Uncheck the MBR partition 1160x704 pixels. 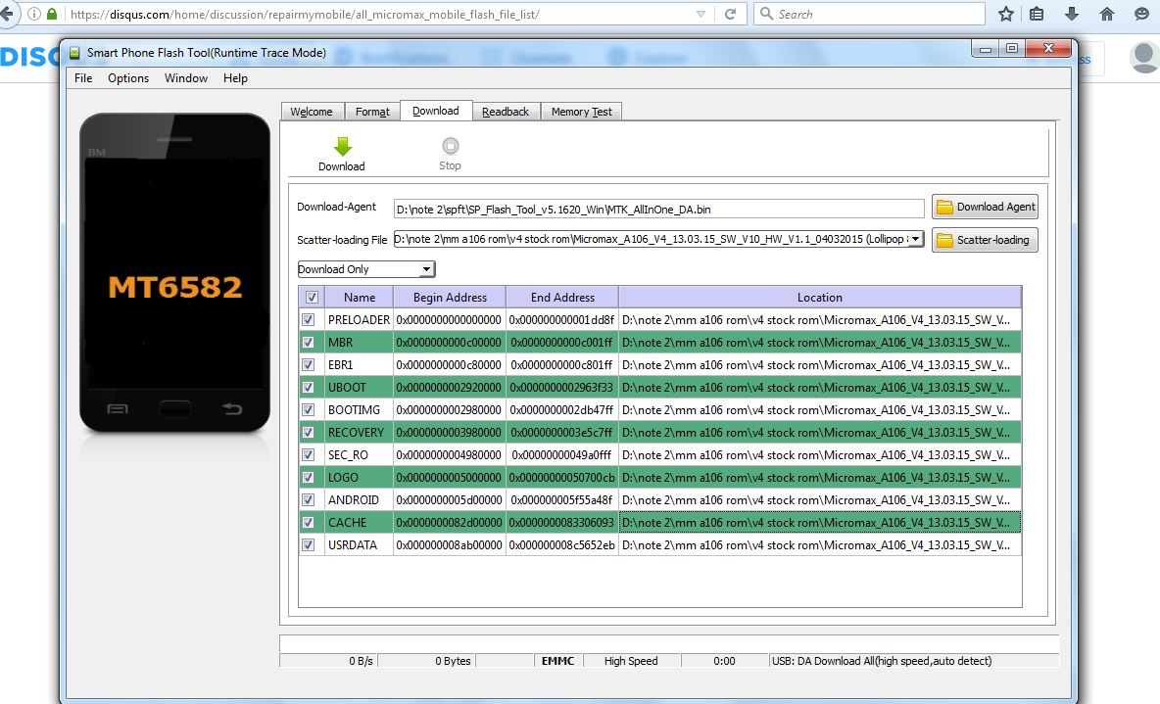(309, 343)
